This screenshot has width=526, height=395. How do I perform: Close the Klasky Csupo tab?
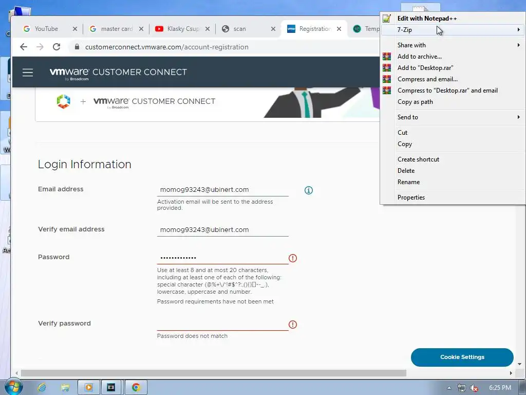point(208,29)
